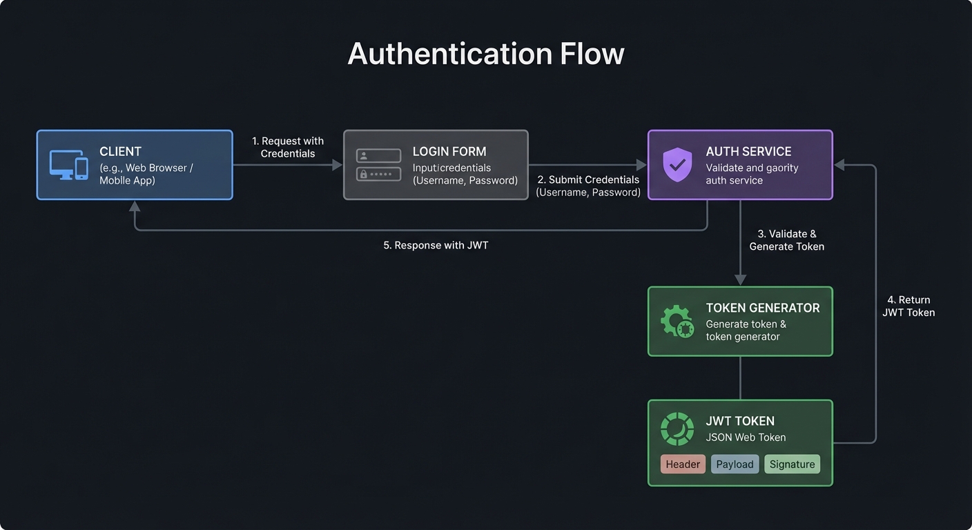Screen dimensions: 972x530
Task: Open the Client node box
Action: [135, 165]
